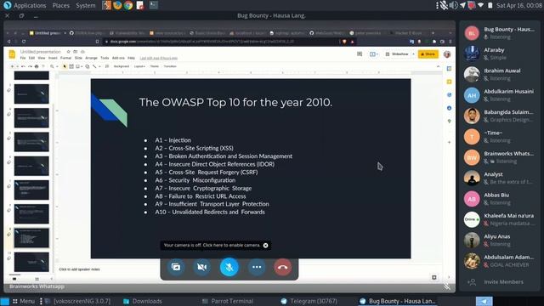Open the Slide menu
This screenshot has width=544, height=306.
78,58
